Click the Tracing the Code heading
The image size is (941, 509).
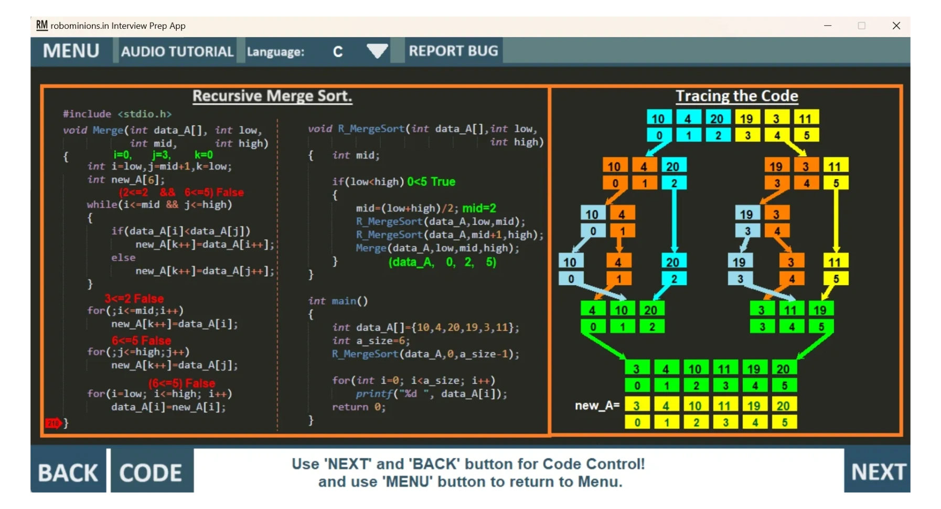pos(737,96)
